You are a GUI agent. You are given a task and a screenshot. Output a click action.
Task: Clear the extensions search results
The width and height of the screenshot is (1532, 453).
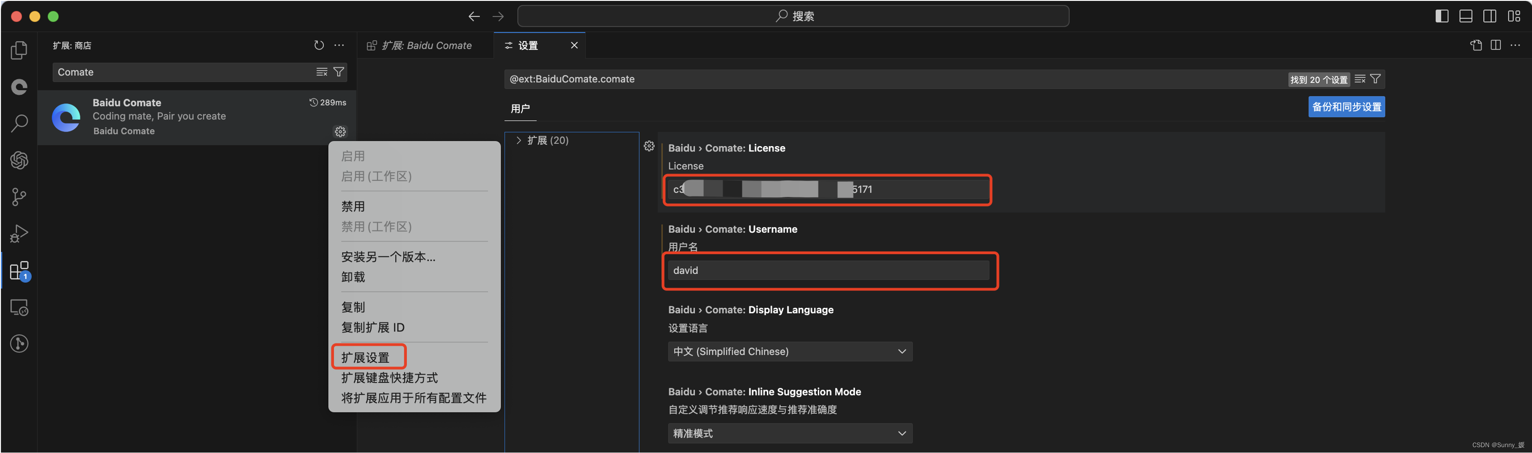(x=322, y=72)
